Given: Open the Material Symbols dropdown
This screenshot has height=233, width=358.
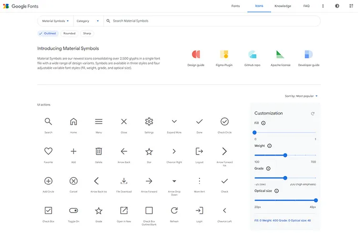Looking at the screenshot, I should pyautogui.click(x=55, y=21).
